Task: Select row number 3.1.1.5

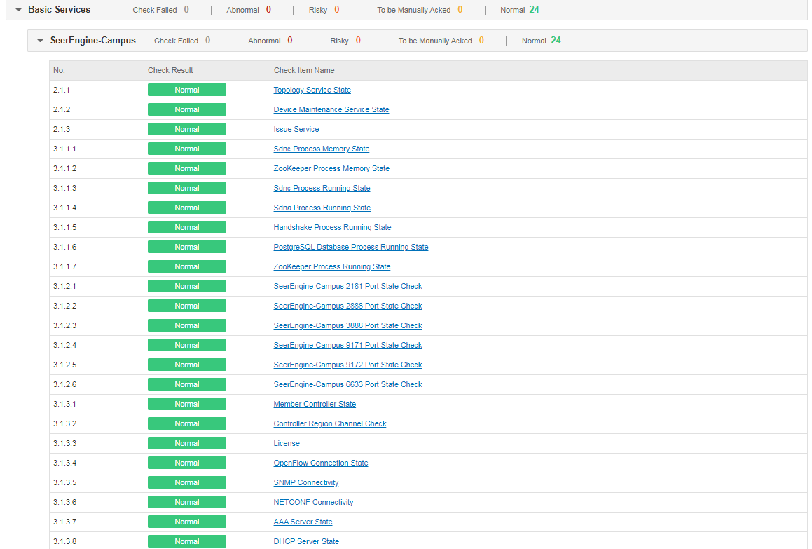Action: point(64,228)
